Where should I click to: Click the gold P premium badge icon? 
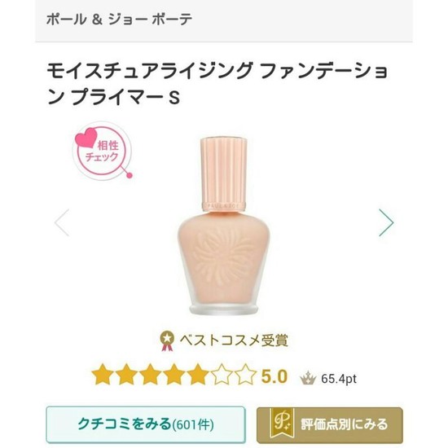point(282,424)
